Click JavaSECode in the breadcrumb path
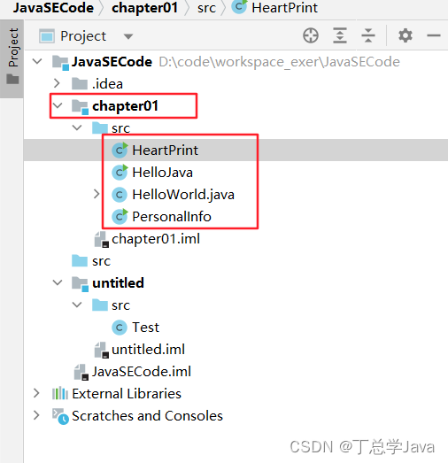 point(53,8)
